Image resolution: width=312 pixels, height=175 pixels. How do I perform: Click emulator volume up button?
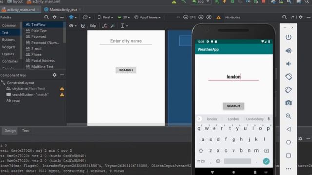coord(288,51)
